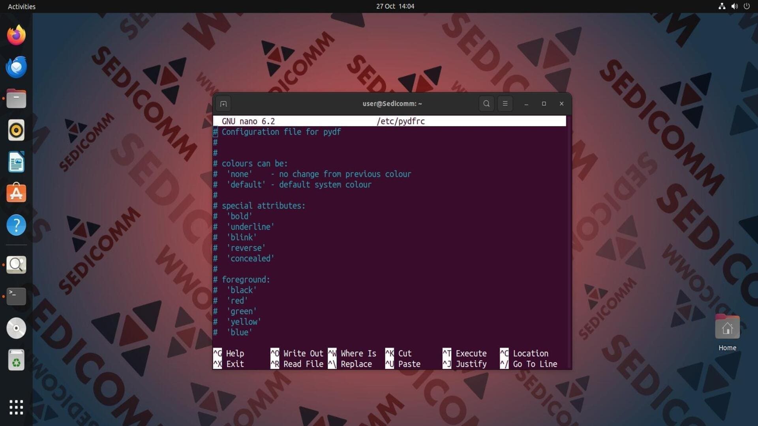Launch Rhythmbox music player
This screenshot has height=426, width=758.
[x=16, y=130]
